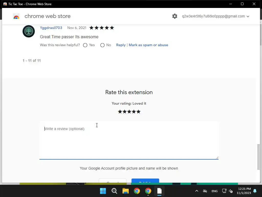This screenshot has width=262, height=197.
Task: Open the first Chrome taskbar icon
Action: [137, 191]
